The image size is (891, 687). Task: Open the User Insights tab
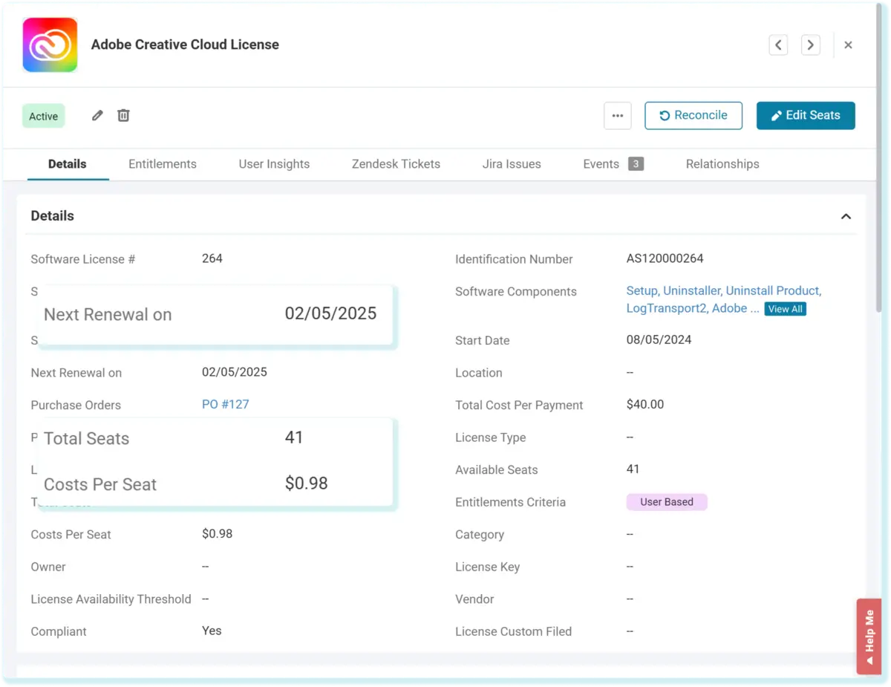point(274,164)
